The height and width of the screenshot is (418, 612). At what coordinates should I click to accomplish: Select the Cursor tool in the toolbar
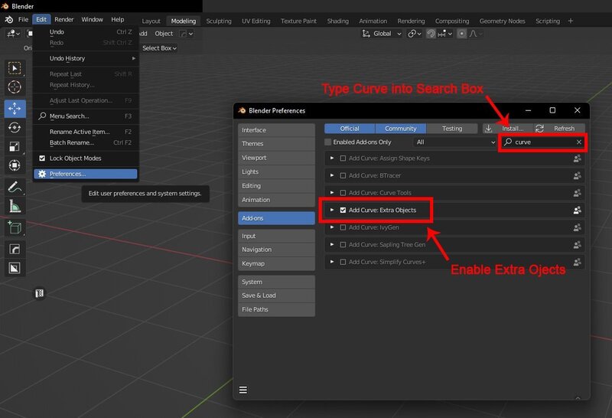point(15,88)
